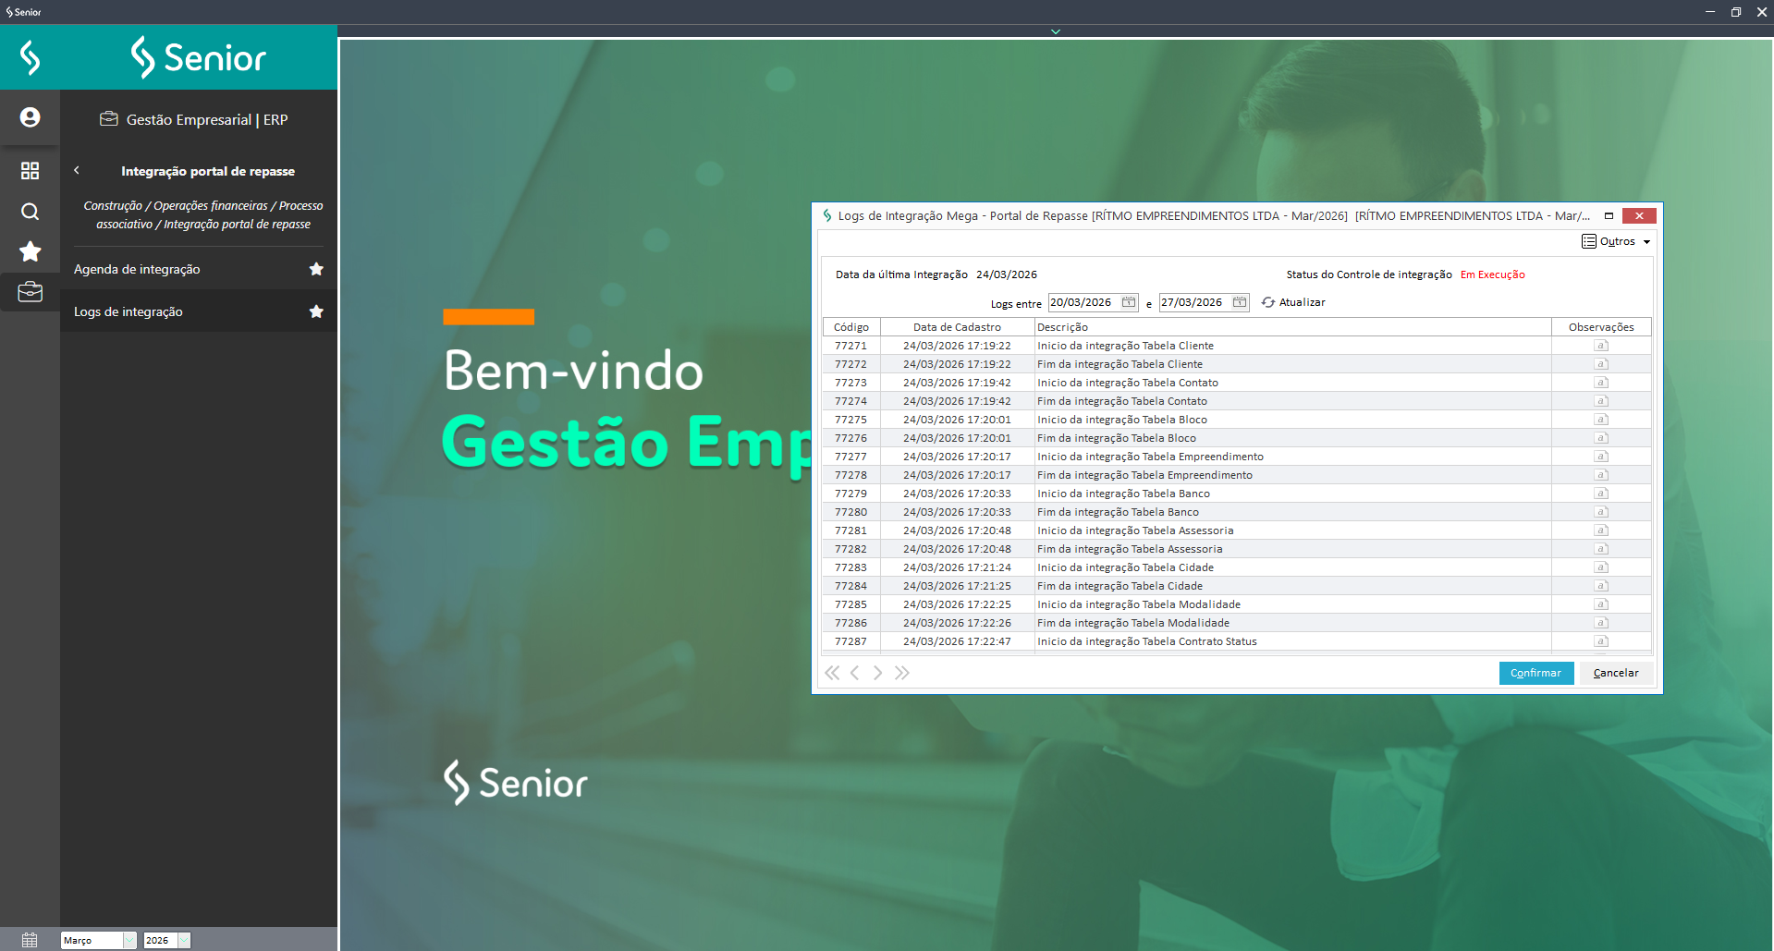Open observation icon for log 77285
This screenshot has width=1774, height=951.
(x=1601, y=604)
